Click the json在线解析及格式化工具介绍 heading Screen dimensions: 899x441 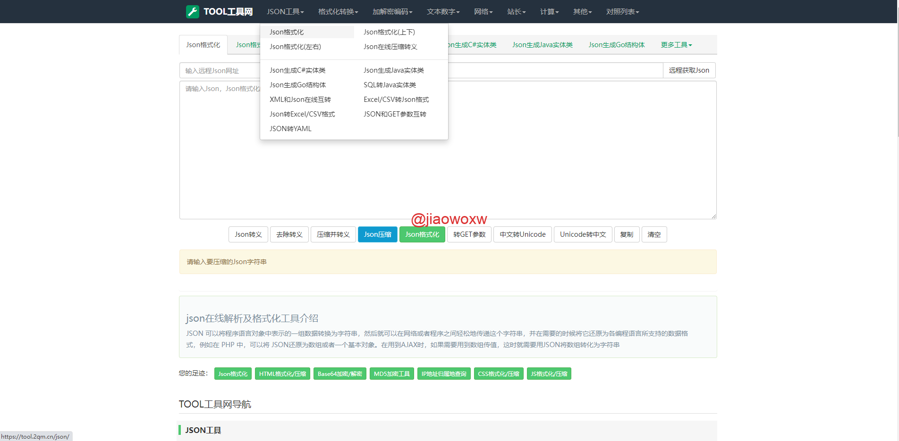pyautogui.click(x=252, y=318)
